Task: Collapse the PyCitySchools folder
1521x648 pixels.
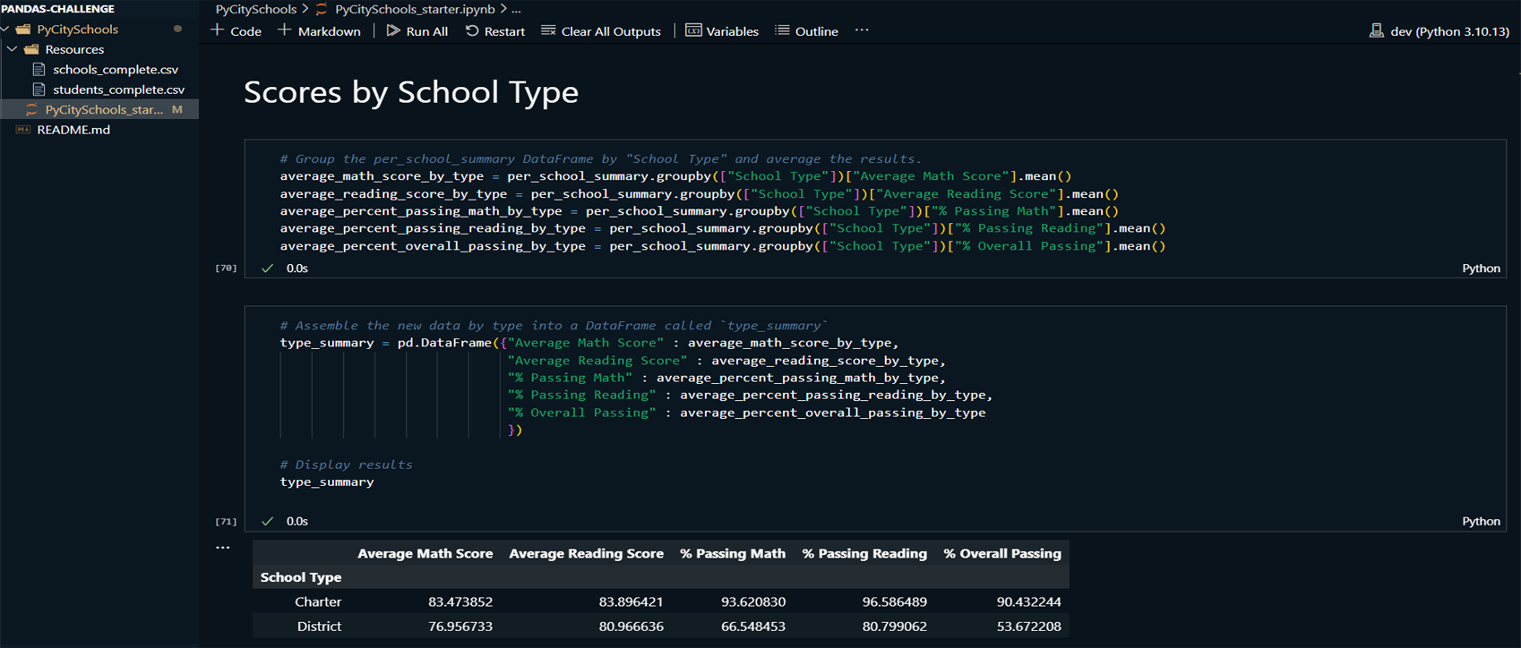Action: click(x=7, y=30)
